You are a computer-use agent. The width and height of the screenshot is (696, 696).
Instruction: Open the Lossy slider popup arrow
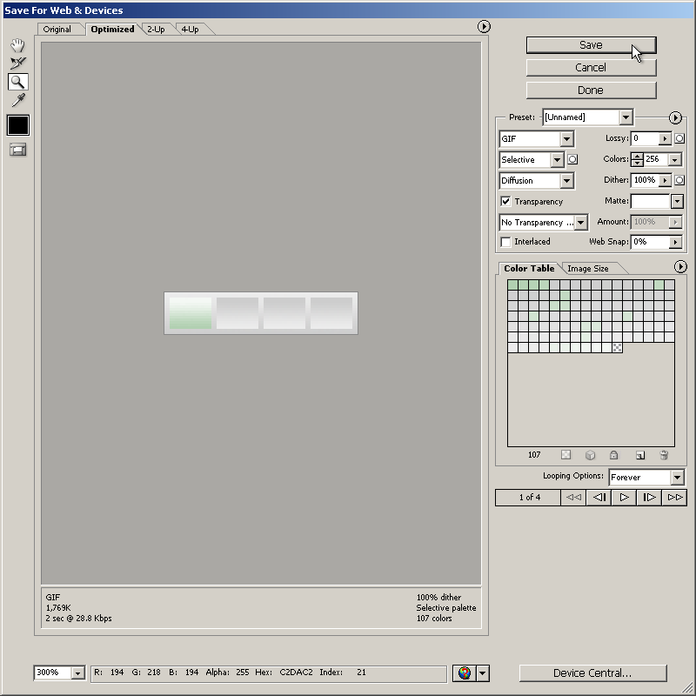665,139
